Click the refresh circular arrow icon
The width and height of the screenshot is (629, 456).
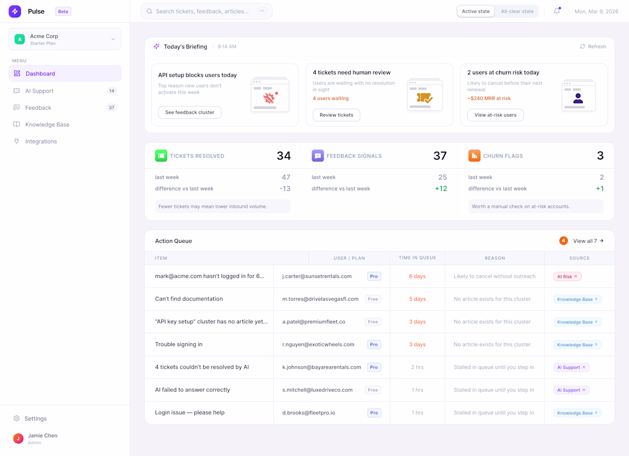tap(583, 46)
